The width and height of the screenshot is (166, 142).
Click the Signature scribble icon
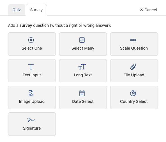[x=31, y=120]
